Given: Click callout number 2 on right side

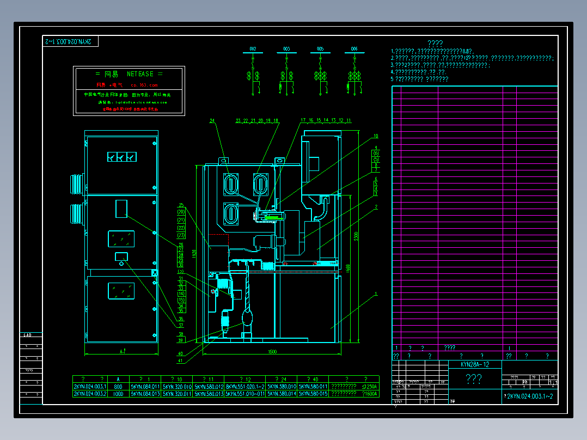Looking at the screenshot, I should click(376, 207).
